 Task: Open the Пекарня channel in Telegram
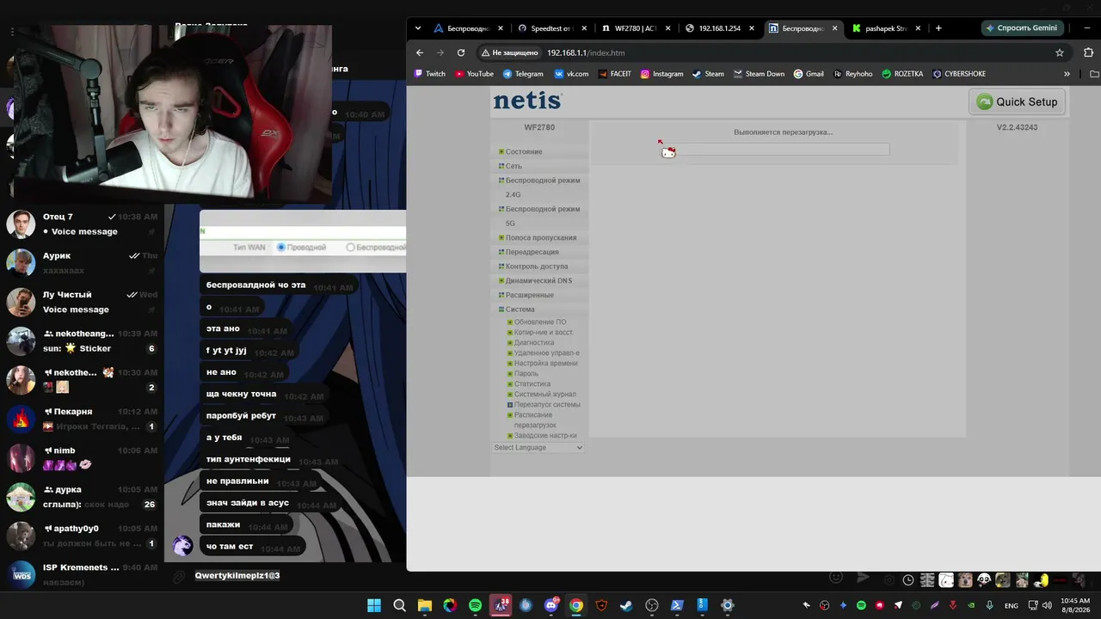(x=82, y=419)
